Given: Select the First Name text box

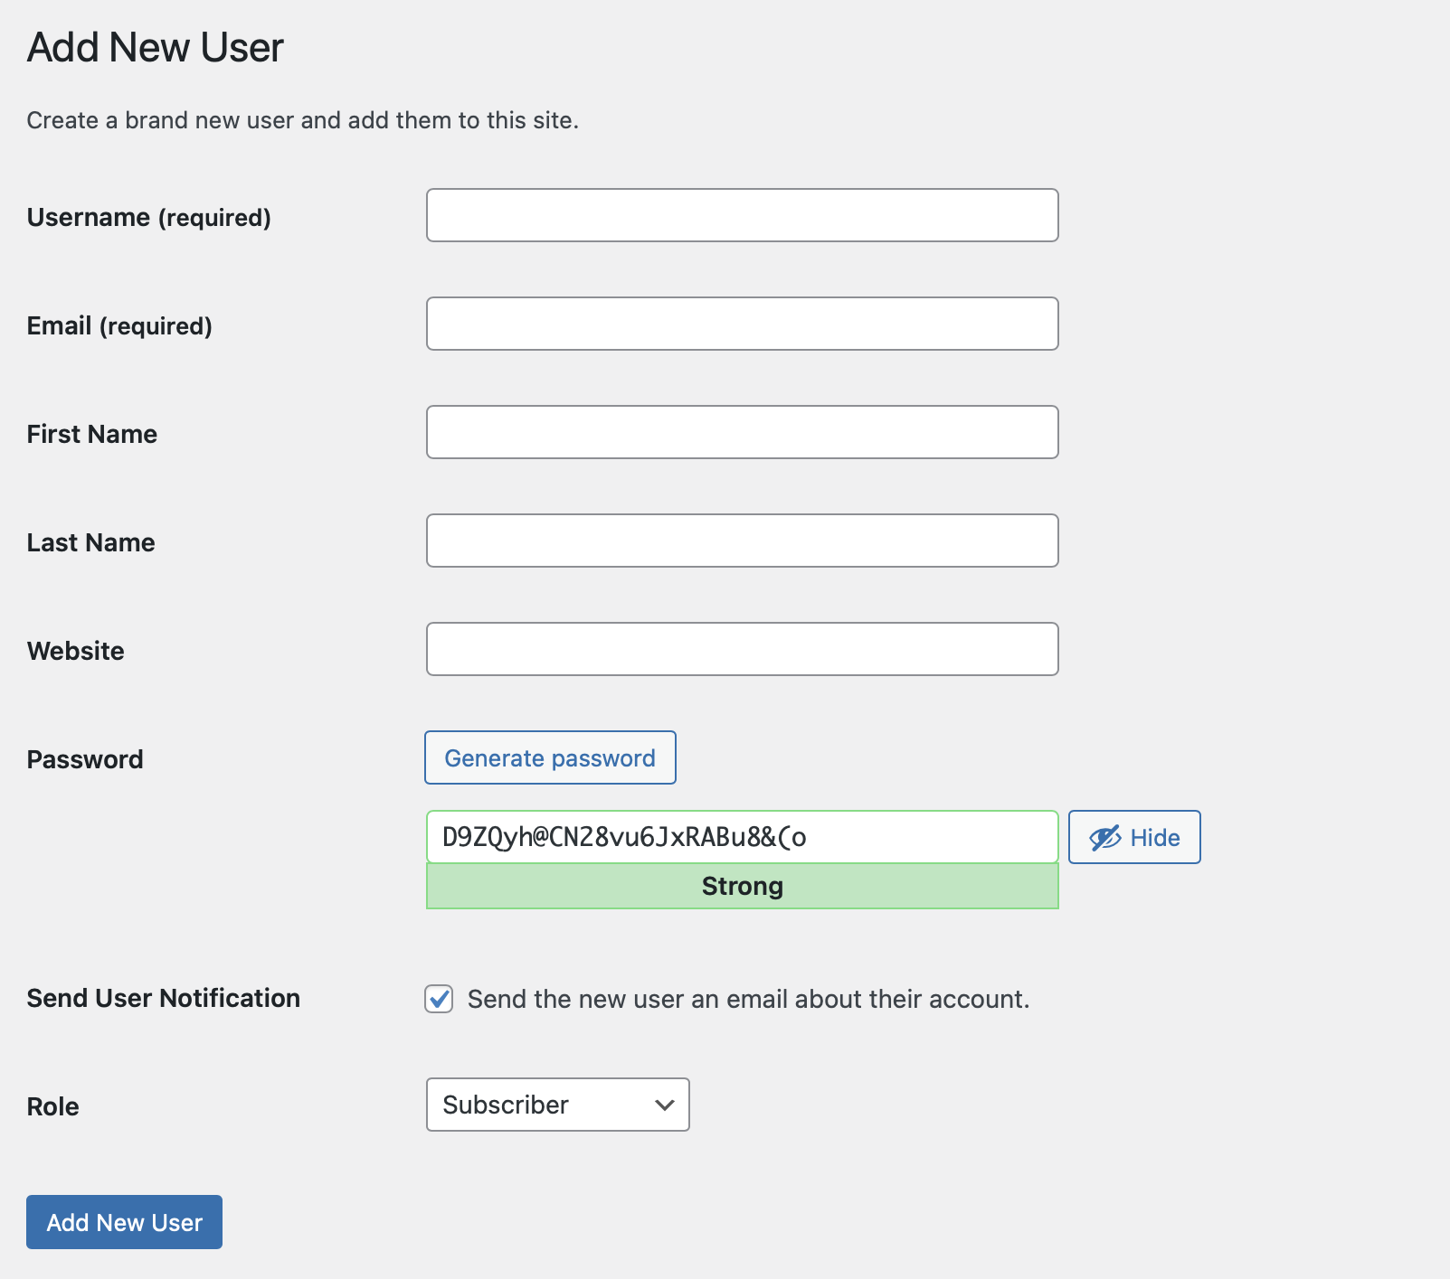Looking at the screenshot, I should point(742,432).
